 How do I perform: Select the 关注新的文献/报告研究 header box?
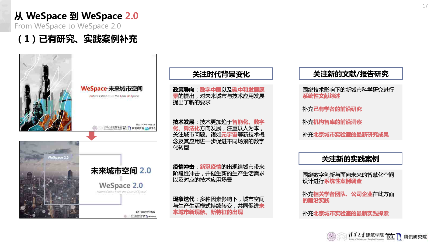point(351,74)
